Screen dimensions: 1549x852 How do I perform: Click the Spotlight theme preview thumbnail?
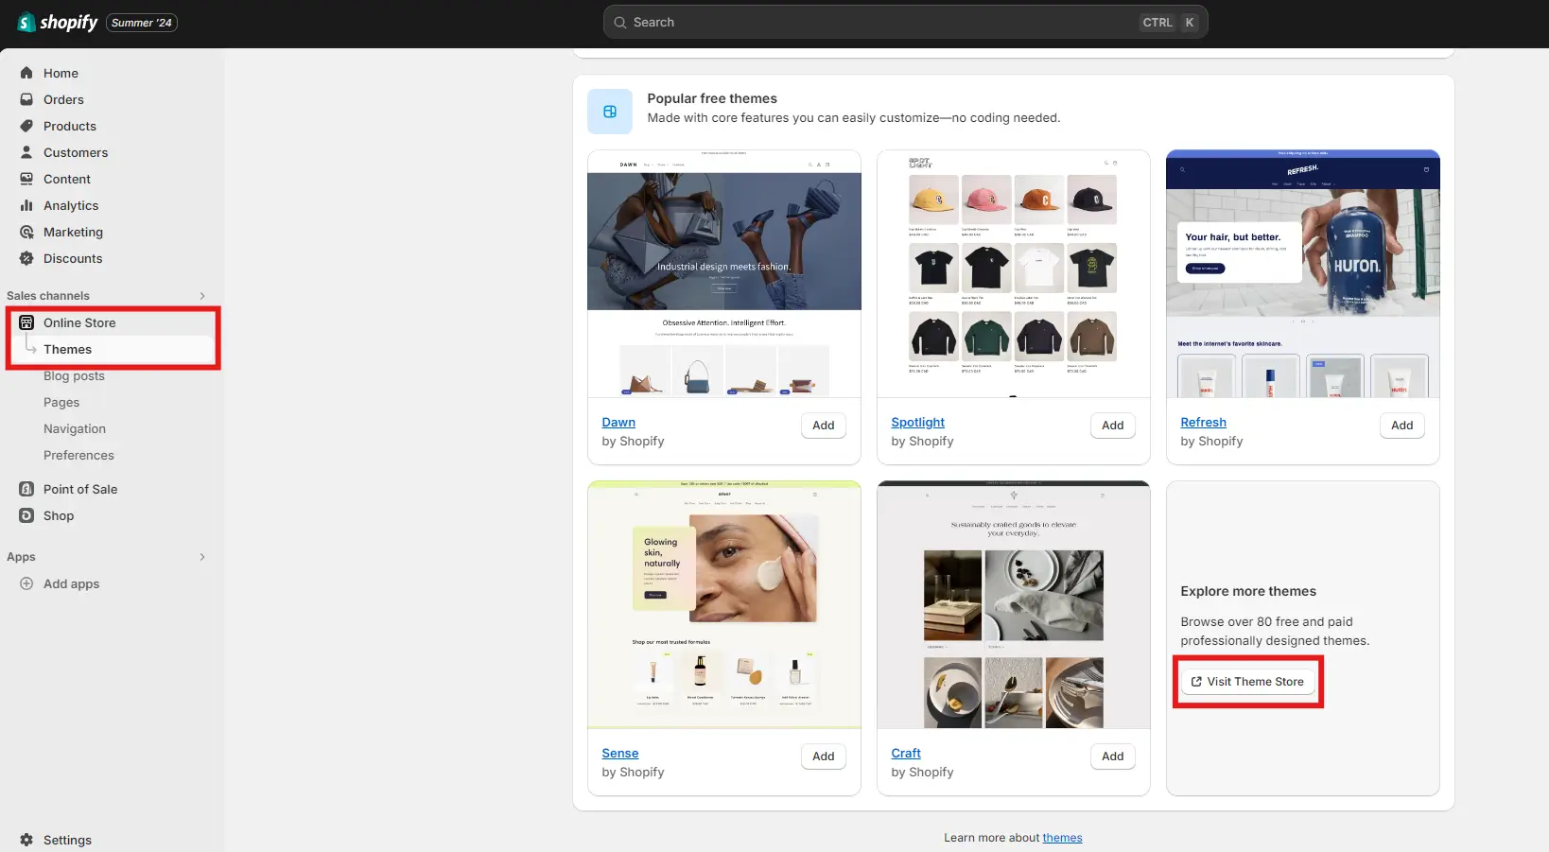1014,273
